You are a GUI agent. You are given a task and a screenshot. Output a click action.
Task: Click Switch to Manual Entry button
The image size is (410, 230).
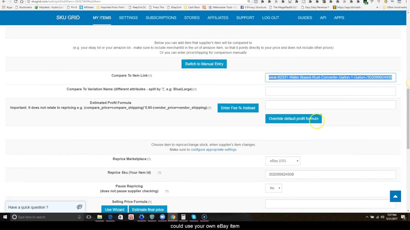204,64
